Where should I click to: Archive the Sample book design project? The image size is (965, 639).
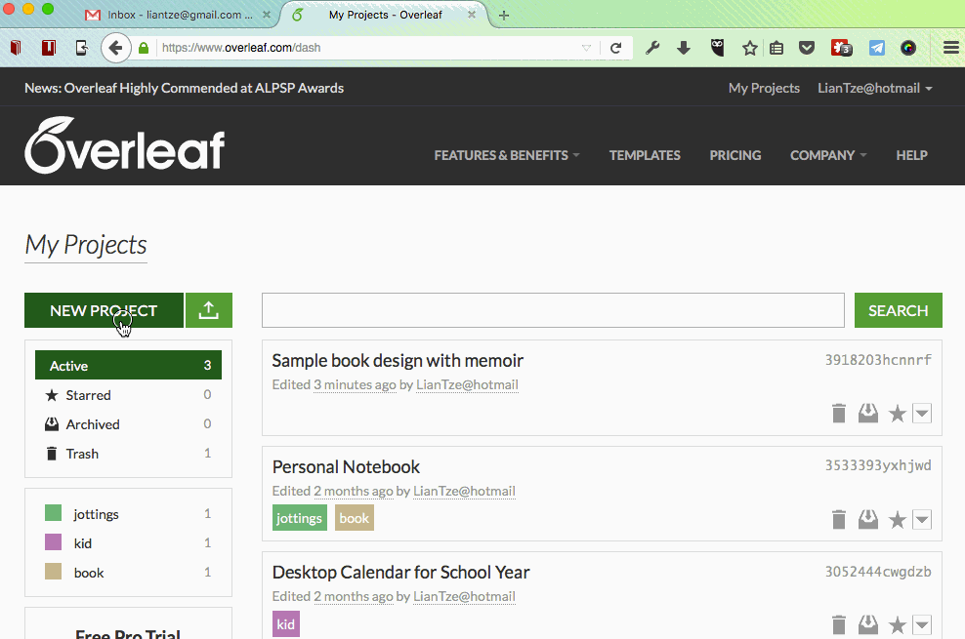point(867,413)
